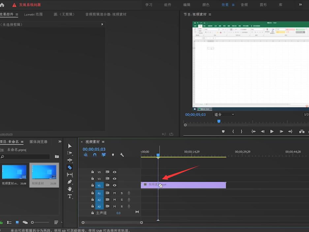The image size is (309, 232).
Task: Select the Hand tool
Action: point(70,189)
